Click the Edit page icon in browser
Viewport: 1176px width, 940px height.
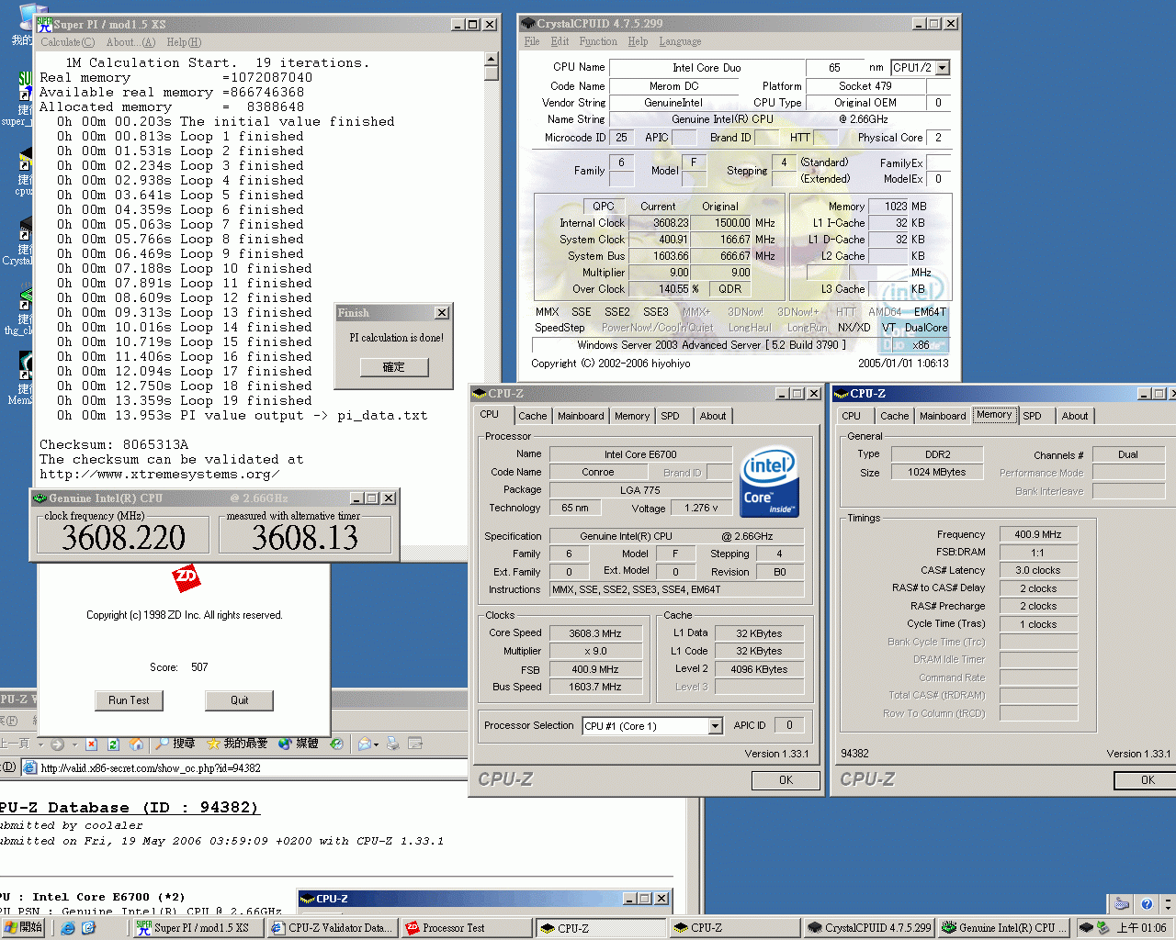pyautogui.click(x=415, y=744)
